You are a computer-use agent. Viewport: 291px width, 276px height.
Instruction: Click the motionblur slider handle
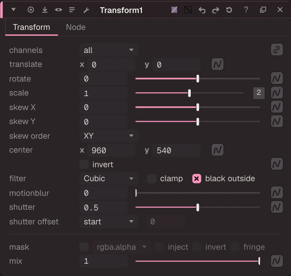tap(136, 193)
